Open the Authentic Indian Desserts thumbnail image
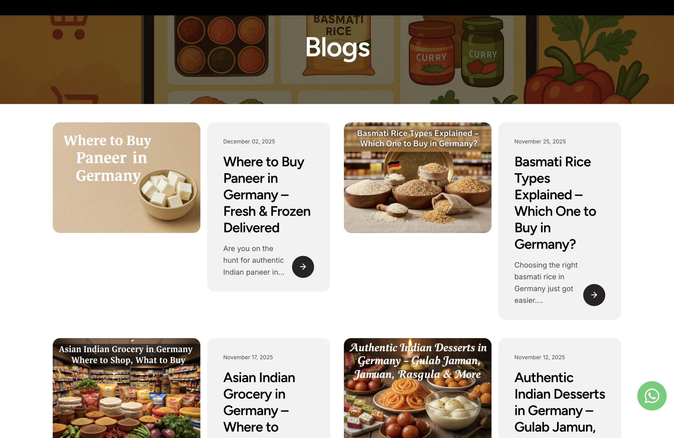The width and height of the screenshot is (674, 438). pyautogui.click(x=417, y=388)
